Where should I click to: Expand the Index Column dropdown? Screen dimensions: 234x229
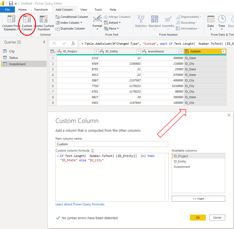(81, 23)
